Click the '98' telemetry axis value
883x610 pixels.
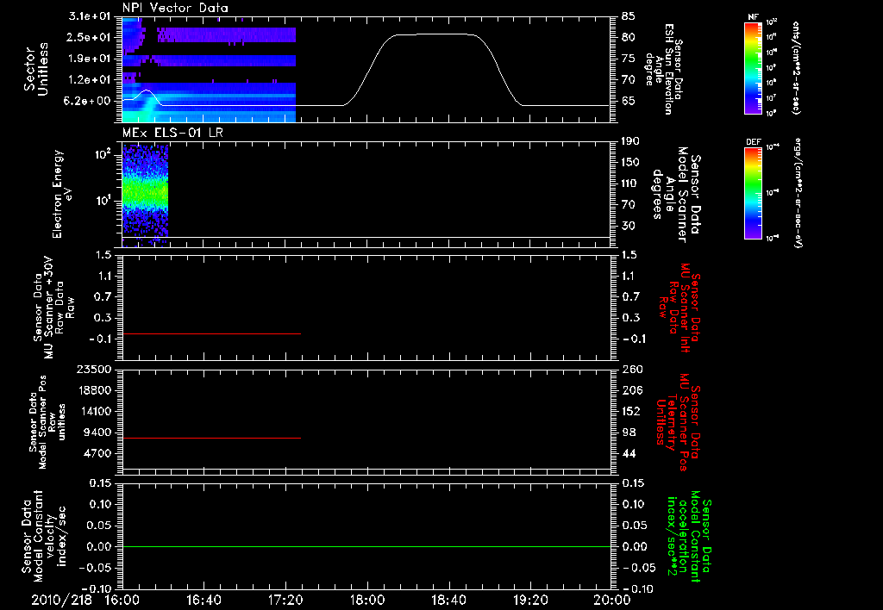(629, 433)
